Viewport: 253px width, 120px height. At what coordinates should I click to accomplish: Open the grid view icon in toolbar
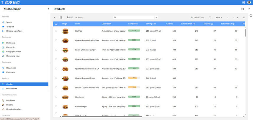61,17
